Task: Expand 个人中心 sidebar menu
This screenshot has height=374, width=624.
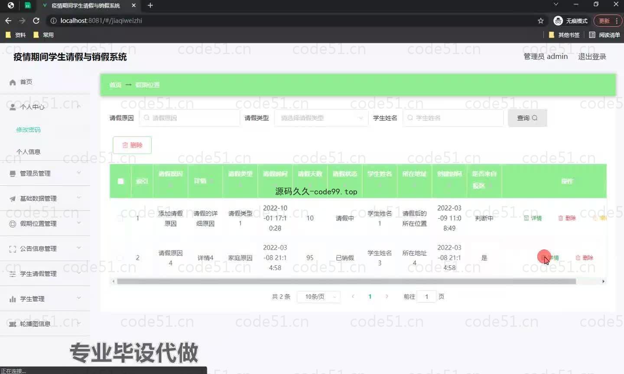Action: point(45,106)
